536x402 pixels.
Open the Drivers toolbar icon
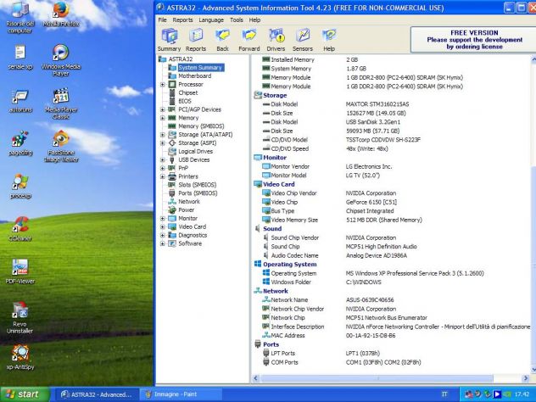(276, 40)
